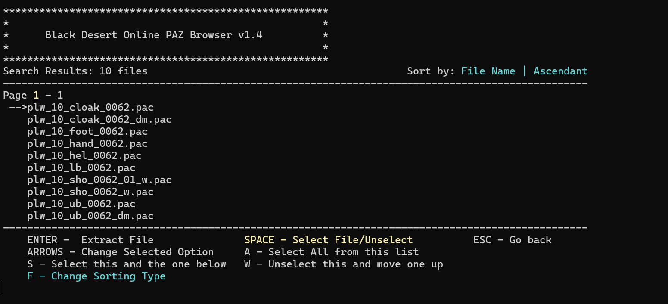668x304 pixels.
Task: Click the arrow cursor beside the first file
Action: tap(18, 107)
